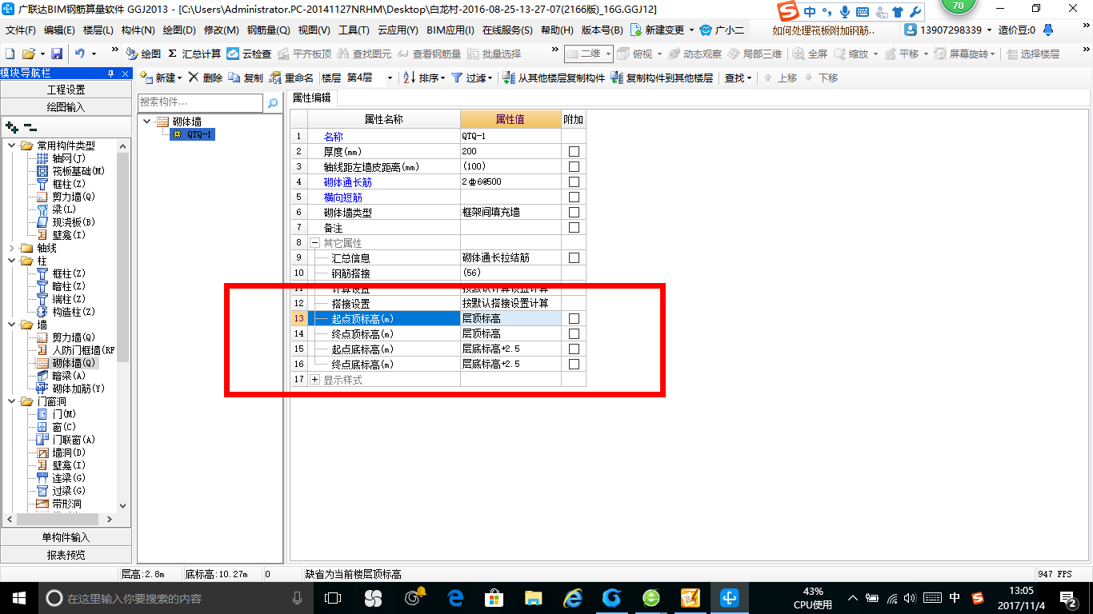Click the 属性编辑 tab

(x=312, y=98)
